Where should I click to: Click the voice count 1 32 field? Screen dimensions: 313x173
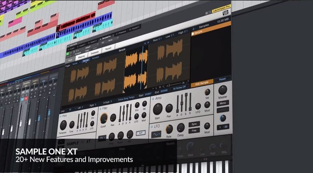[223, 127]
